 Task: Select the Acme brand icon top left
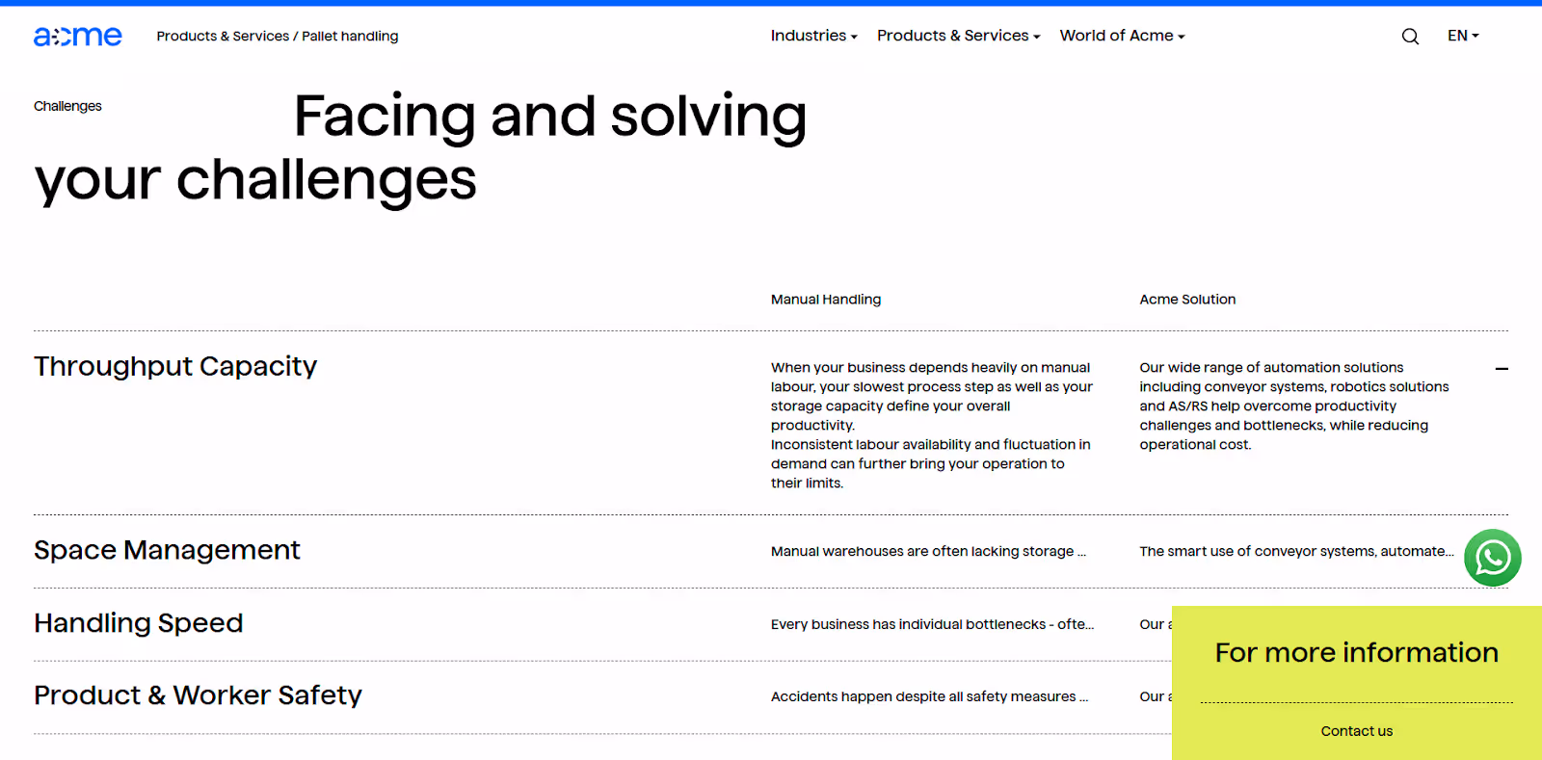[78, 36]
